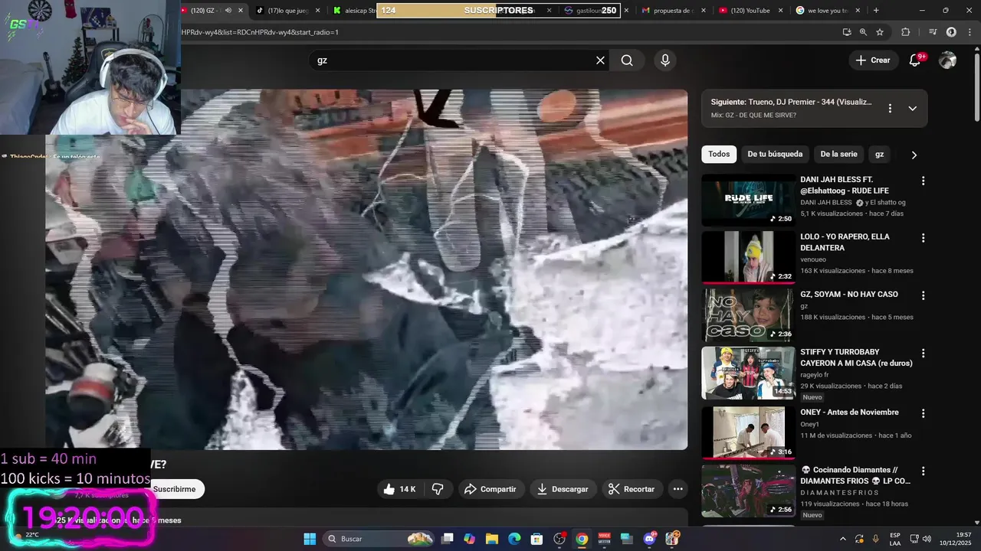
Task: Open browser zoom control in address bar
Action: click(x=863, y=32)
